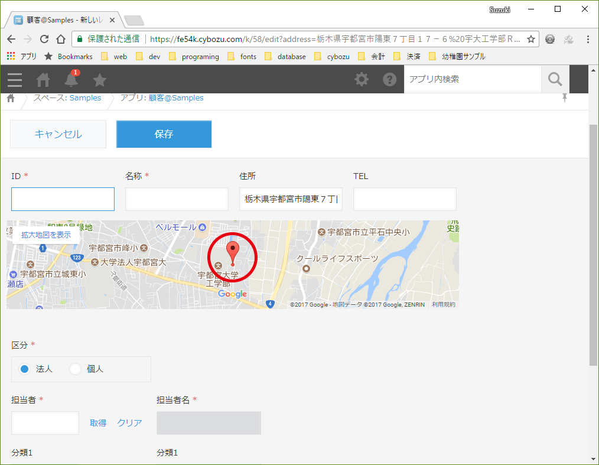Click the page vertical scrollbar
Image resolution: width=599 pixels, height=465 pixels.
click(x=593, y=245)
